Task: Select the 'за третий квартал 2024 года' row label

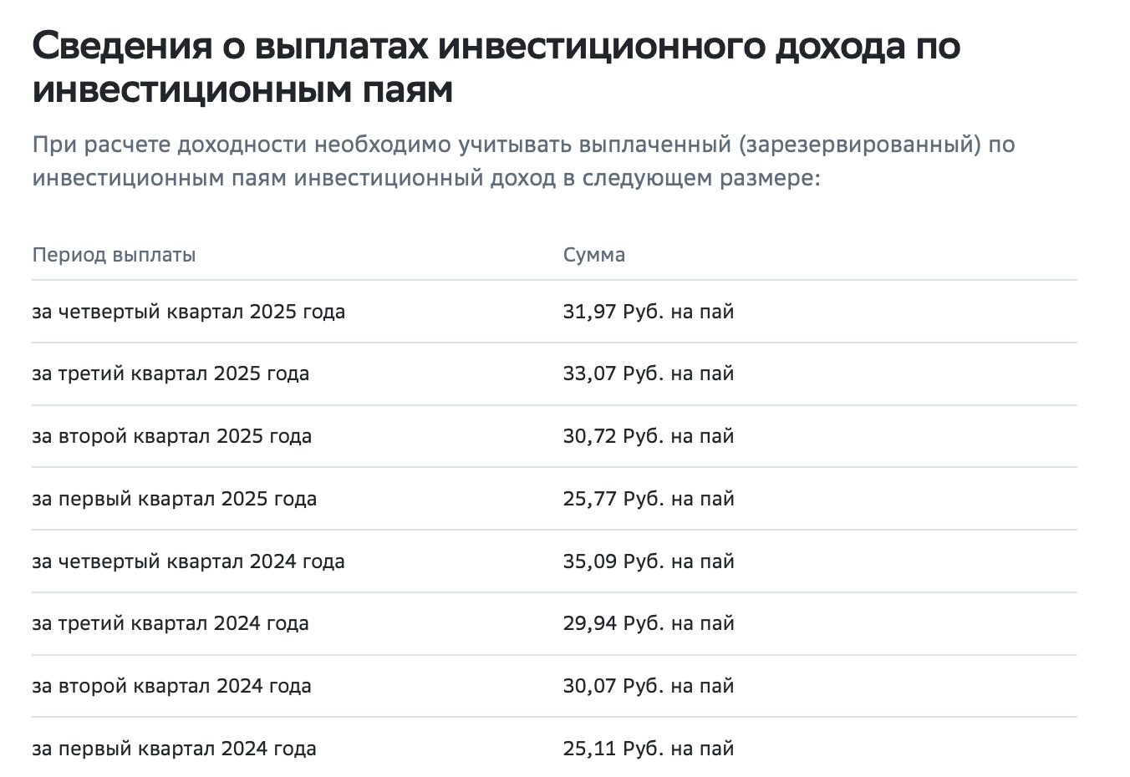Action: (x=171, y=623)
